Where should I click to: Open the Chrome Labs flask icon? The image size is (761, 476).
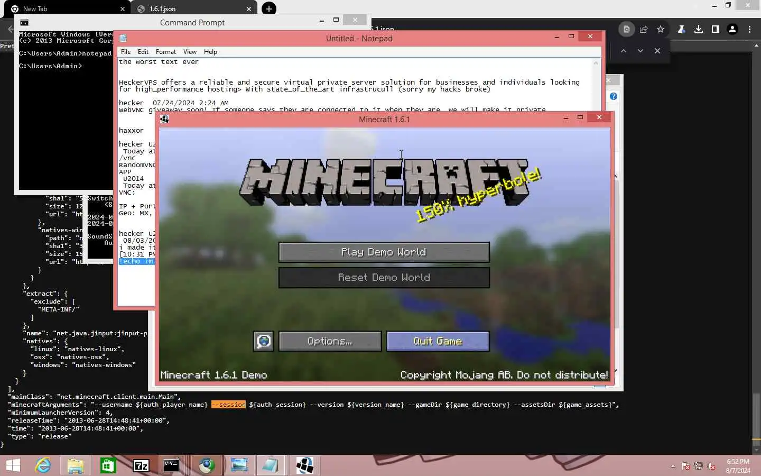point(682,30)
